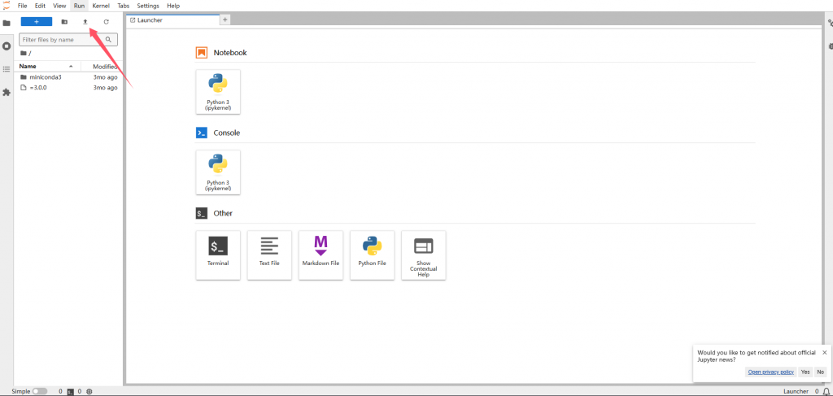Open the Property Inspector on right sidebar

(x=830, y=23)
